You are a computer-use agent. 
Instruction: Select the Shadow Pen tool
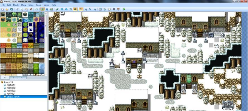pyautogui.click(x=75, y=9)
